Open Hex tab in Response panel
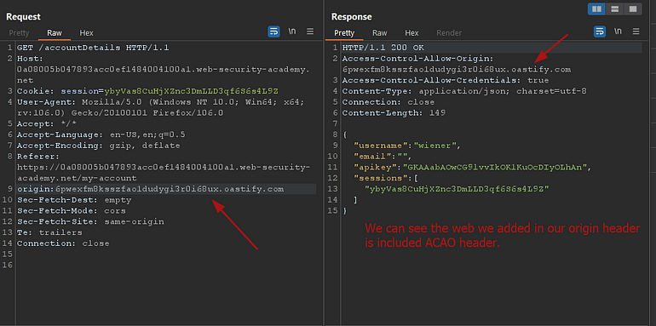656x326 pixels. click(x=411, y=33)
